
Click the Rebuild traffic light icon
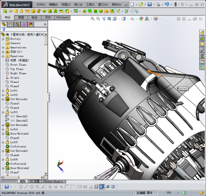175,4
